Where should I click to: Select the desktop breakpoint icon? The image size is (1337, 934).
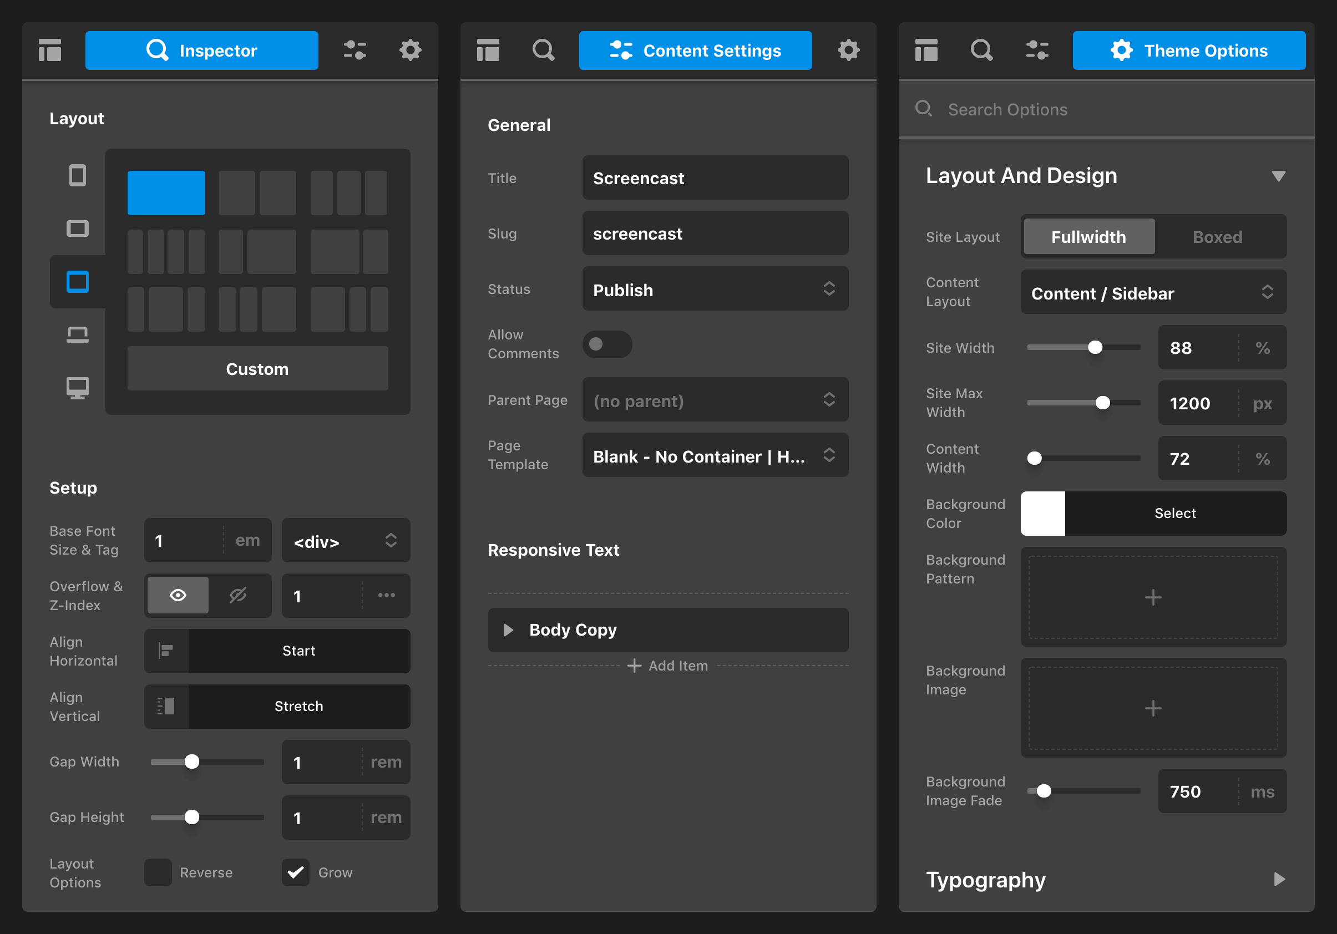[78, 387]
